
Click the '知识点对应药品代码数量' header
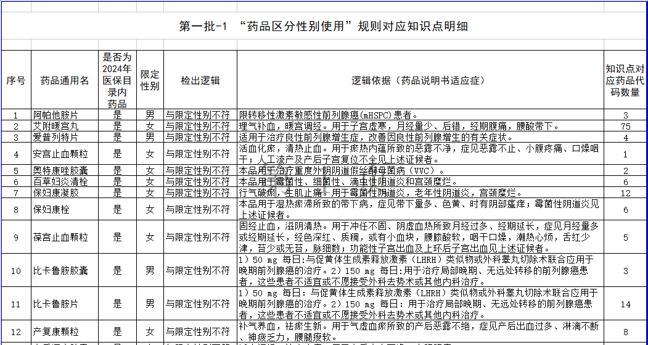coord(625,80)
